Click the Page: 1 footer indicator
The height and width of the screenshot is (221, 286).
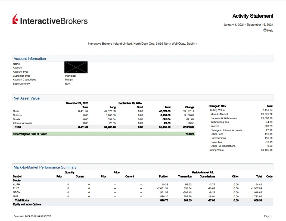click(x=268, y=216)
